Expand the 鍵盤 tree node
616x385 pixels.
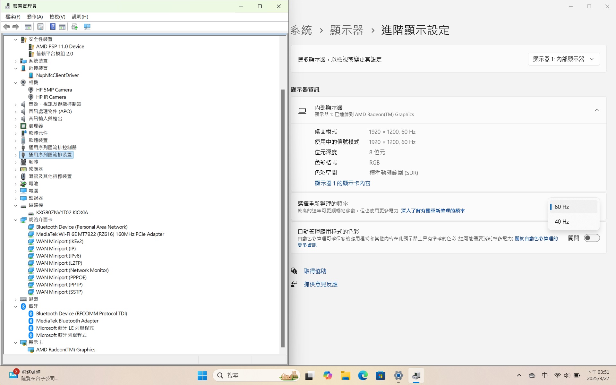(15, 299)
